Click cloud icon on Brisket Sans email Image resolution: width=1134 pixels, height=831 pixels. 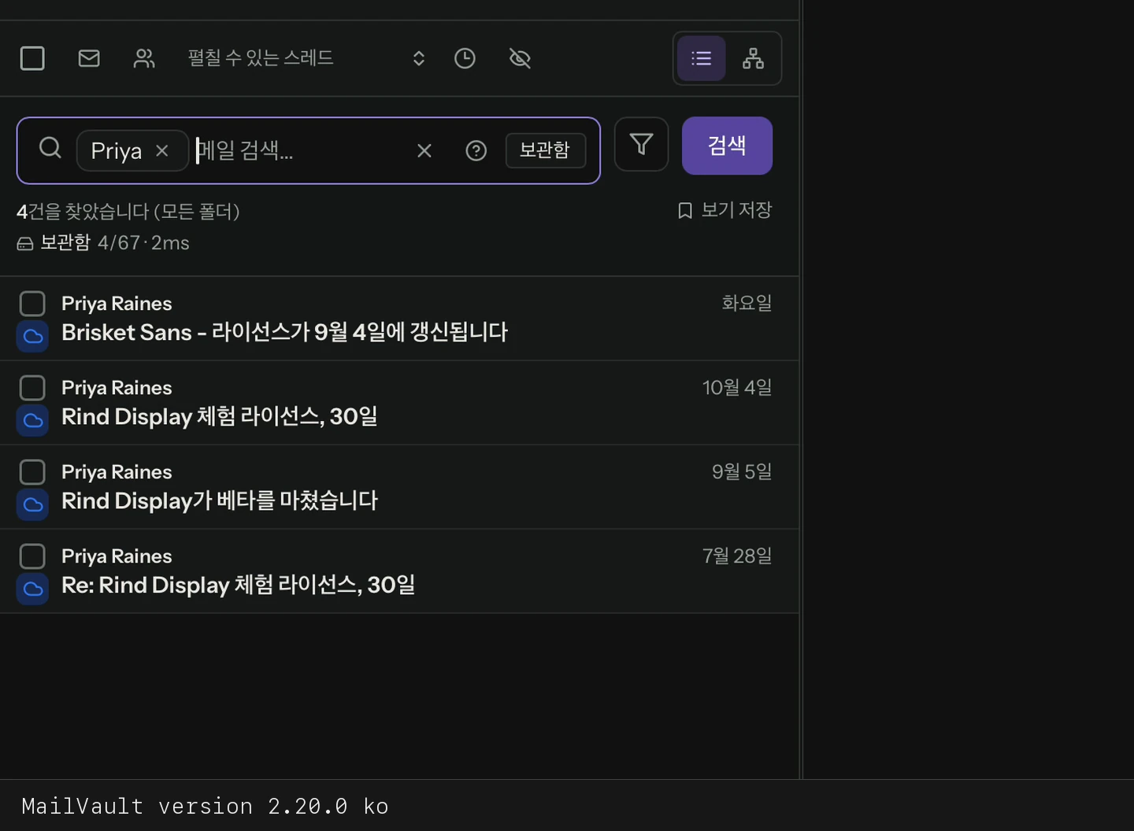click(33, 336)
